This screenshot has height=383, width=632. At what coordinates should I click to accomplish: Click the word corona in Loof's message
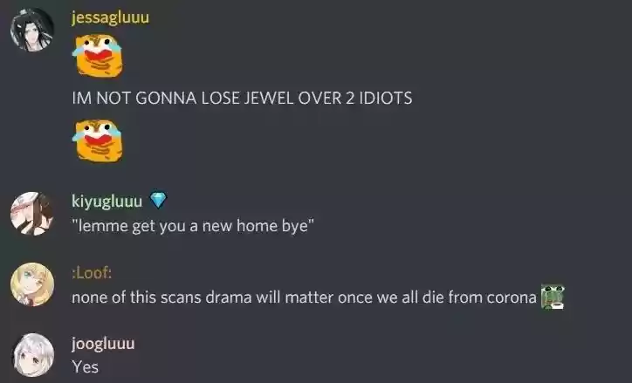(x=512, y=298)
